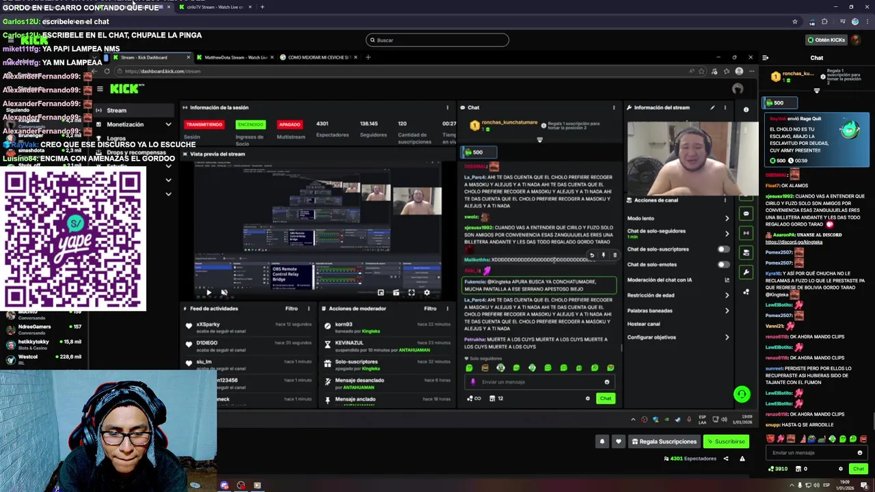Click the green Suscribirse button
875x492 pixels.
coord(726,441)
